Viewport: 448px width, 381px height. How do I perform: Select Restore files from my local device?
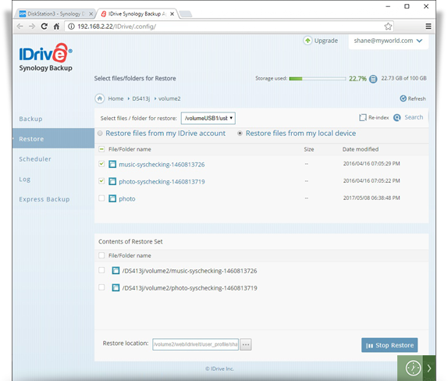(x=240, y=134)
